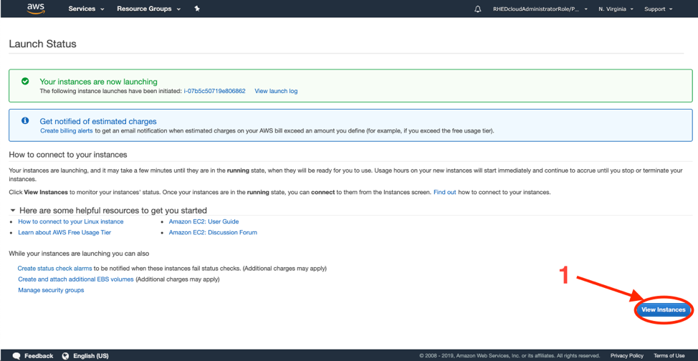Screen dimensions: 698x361
Task: Click the globe language icon
Action: click(x=66, y=356)
